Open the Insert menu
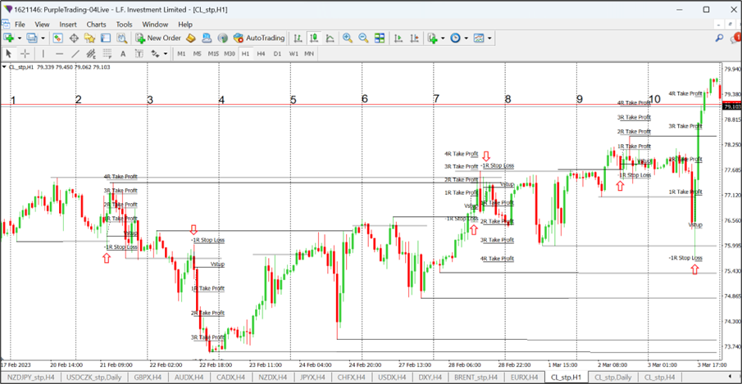The height and width of the screenshot is (384, 742). (x=68, y=24)
